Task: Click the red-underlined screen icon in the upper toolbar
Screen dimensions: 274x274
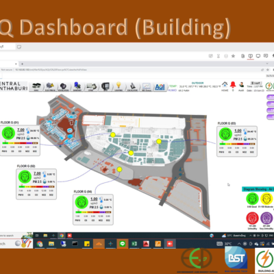Action: (x=251, y=56)
